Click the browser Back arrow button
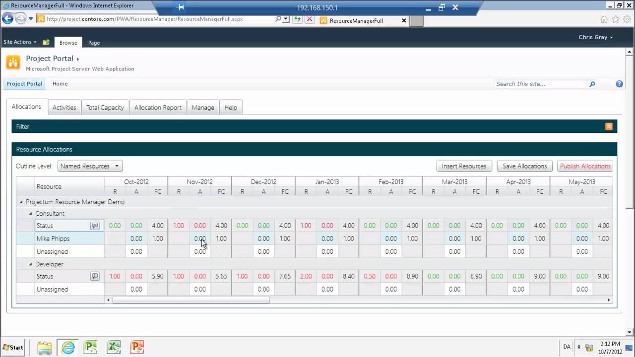The image size is (635, 357). [x=7, y=19]
